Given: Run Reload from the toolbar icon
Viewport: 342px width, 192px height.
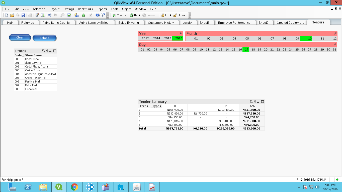Looking at the screenshot, I should click(x=43, y=15).
